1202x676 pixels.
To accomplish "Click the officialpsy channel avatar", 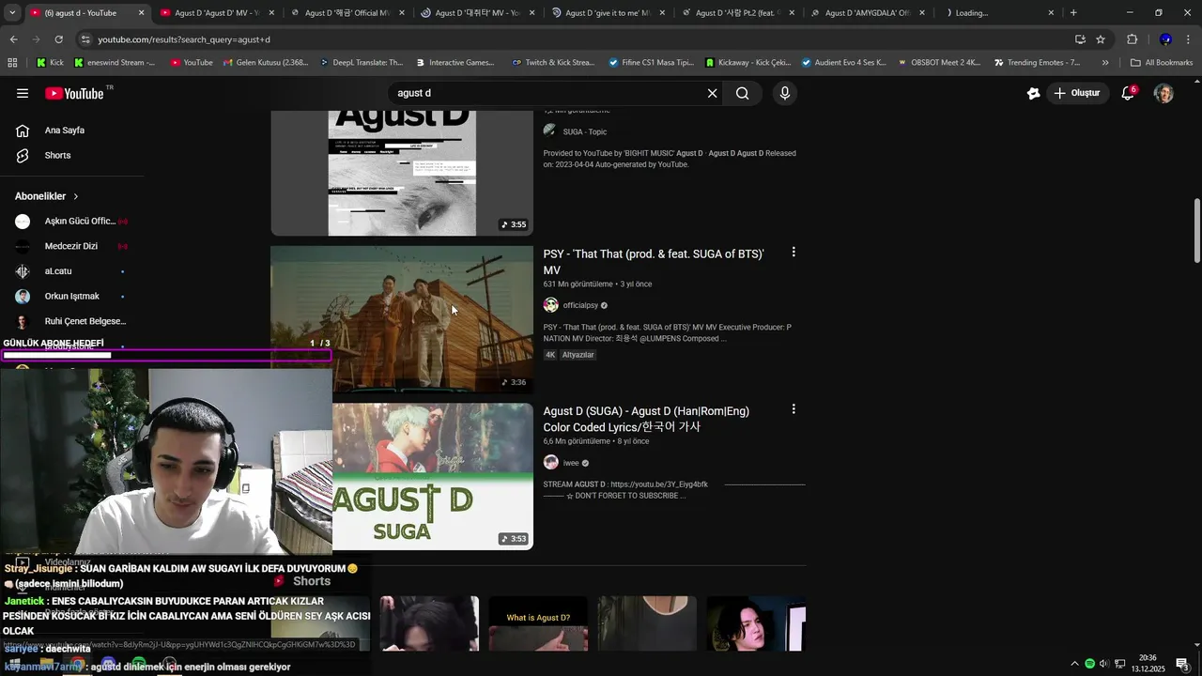I will (550, 305).
